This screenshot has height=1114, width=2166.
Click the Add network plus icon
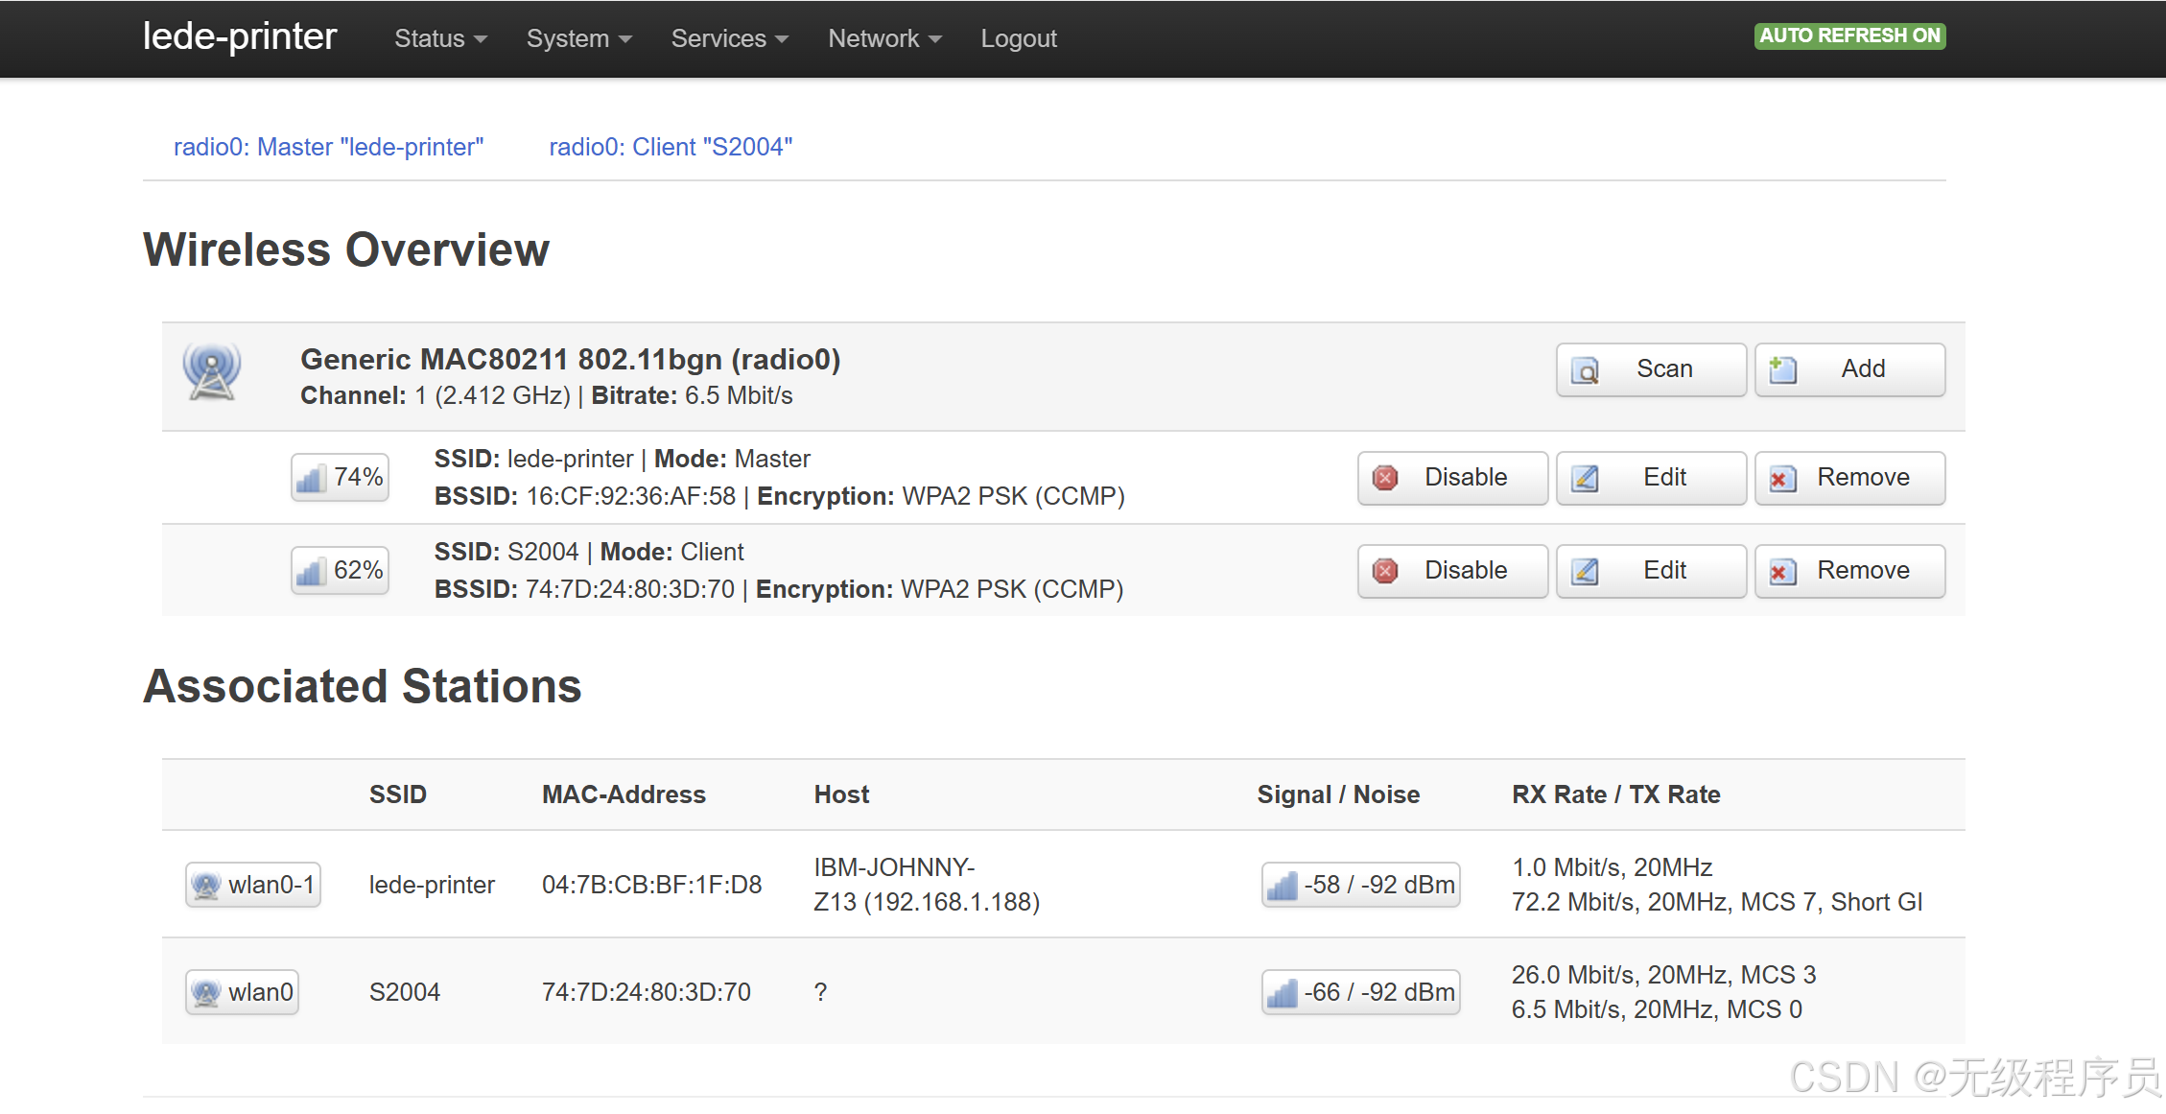1783,369
